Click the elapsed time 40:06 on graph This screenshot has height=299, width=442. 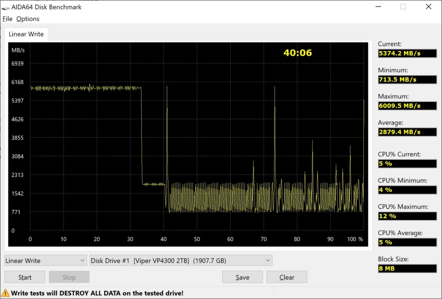tap(297, 52)
